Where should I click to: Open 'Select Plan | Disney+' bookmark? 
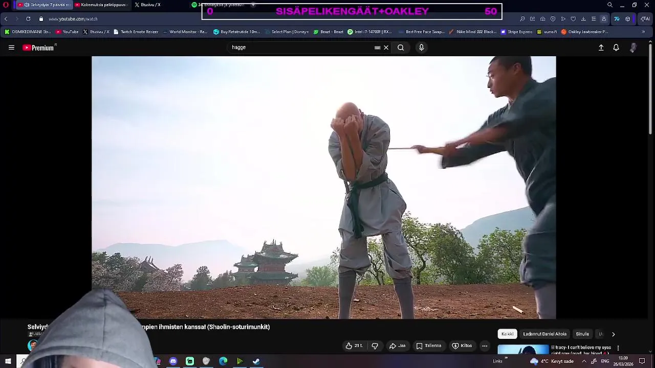coord(287,32)
